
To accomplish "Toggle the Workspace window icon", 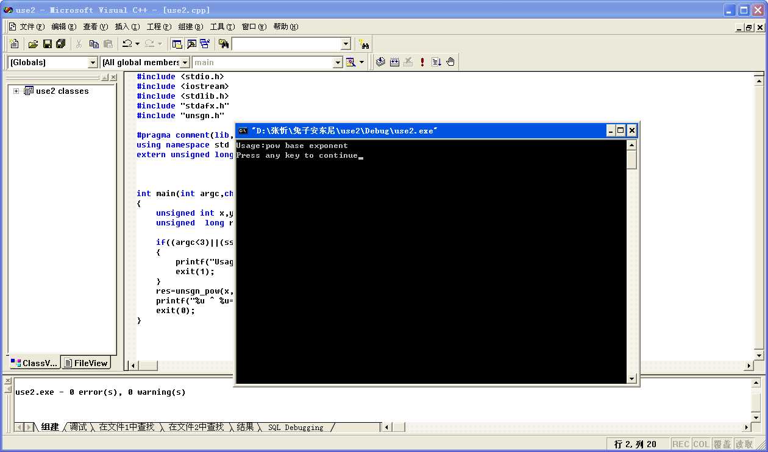I will pos(177,44).
